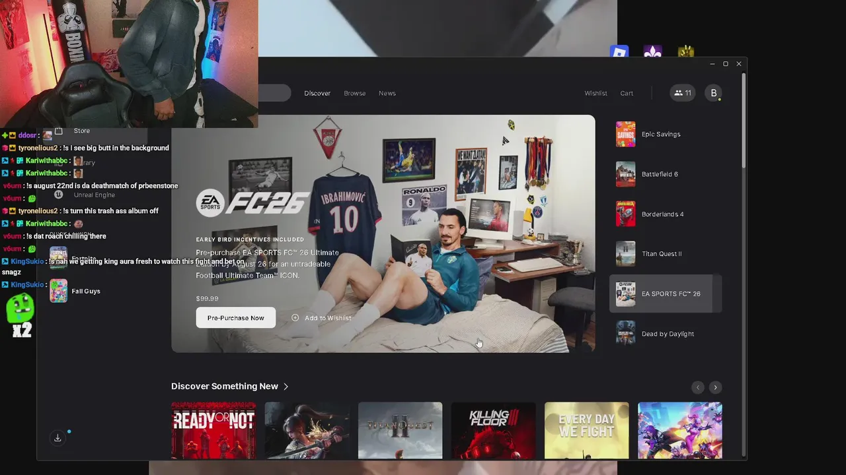Viewport: 846px width, 475px height.
Task: Open the Wishlist page
Action: (x=596, y=93)
